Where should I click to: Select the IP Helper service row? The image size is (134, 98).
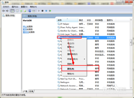tap(86, 24)
